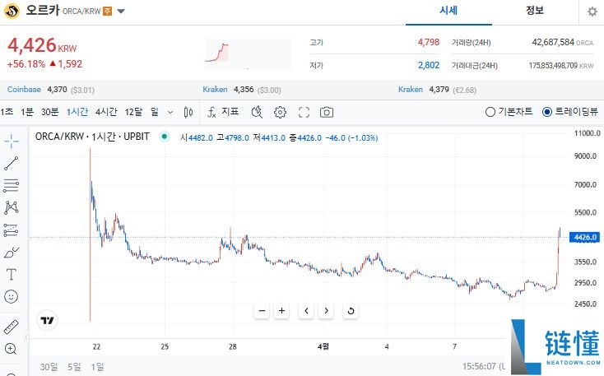Select the forecasting position tool
Viewport: 604px width, 376px height.
12,230
